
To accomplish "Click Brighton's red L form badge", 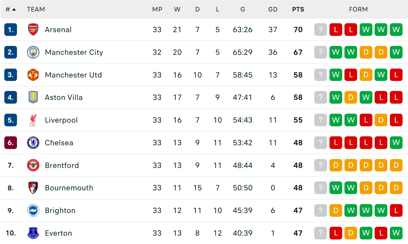I will coord(396,210).
